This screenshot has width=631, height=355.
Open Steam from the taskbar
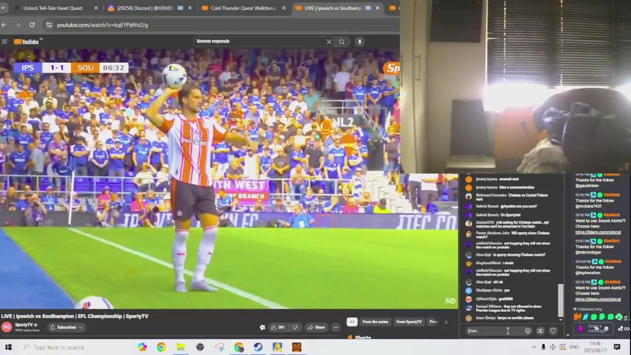point(258,347)
